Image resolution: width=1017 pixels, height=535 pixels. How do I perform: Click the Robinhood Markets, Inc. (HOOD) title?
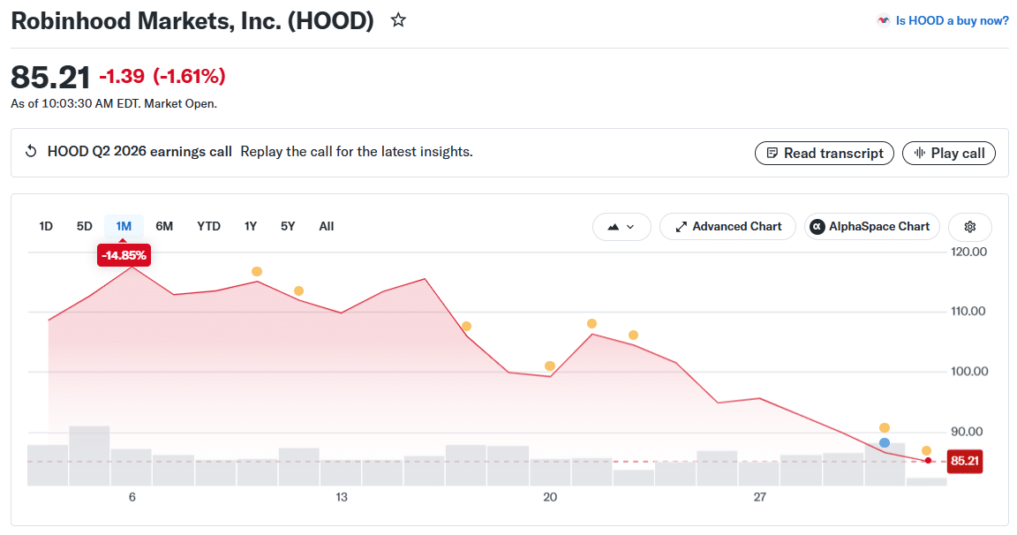click(192, 21)
